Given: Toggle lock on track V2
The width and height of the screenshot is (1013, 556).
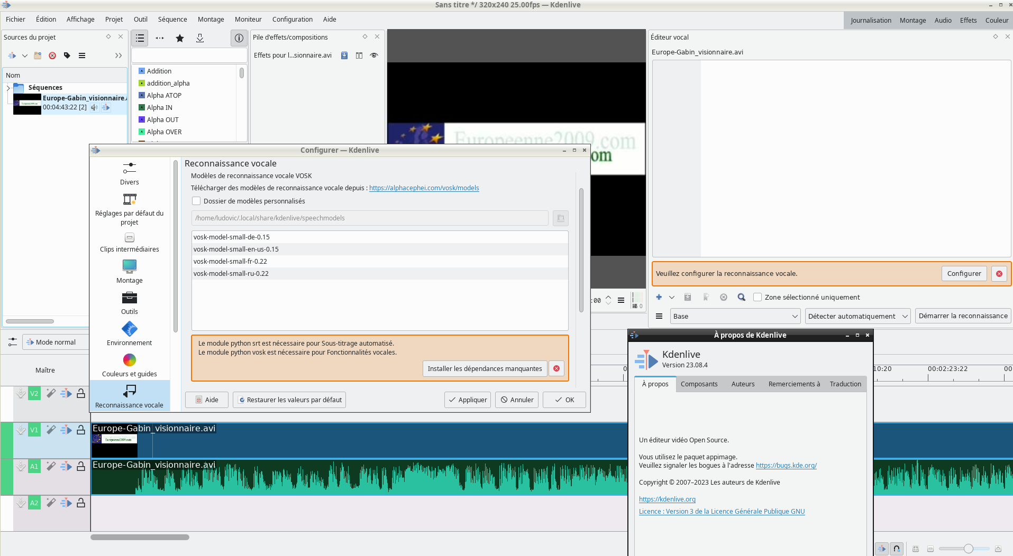Looking at the screenshot, I should (x=81, y=393).
